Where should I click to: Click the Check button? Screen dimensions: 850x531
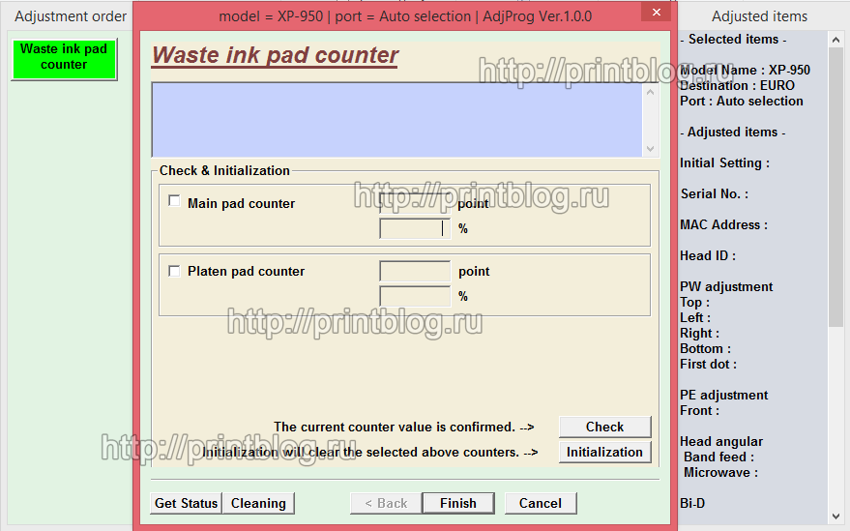604,427
